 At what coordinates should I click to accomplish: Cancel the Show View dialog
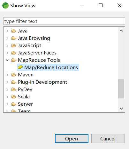pos(108,138)
